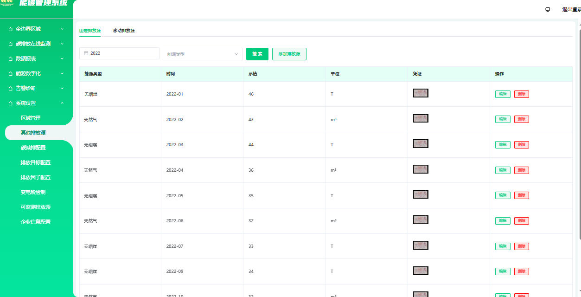The image size is (581, 297).
Task: Click the 添加排放源 button
Action: 289,54
